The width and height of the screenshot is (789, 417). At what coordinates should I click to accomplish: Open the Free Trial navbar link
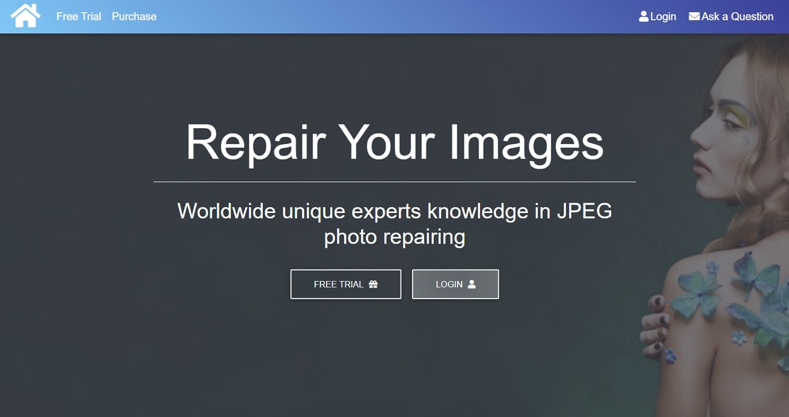tap(79, 16)
